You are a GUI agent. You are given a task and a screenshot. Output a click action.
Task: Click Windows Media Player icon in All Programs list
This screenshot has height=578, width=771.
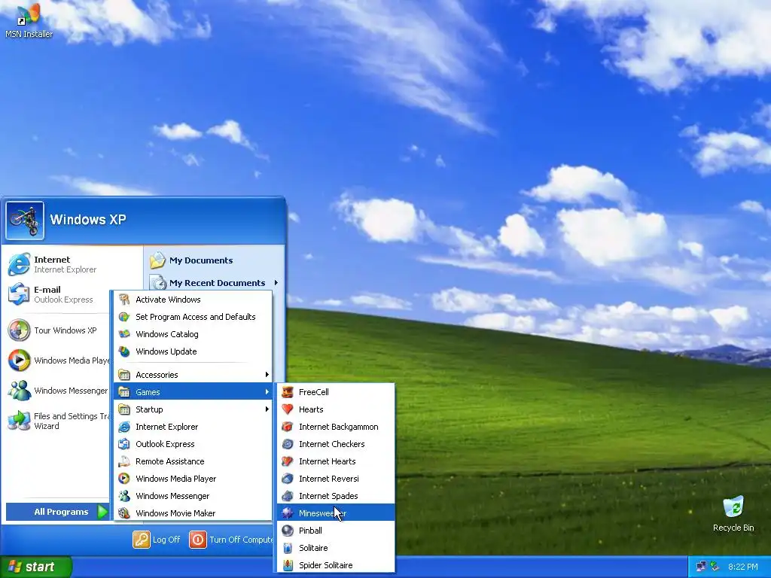click(124, 478)
